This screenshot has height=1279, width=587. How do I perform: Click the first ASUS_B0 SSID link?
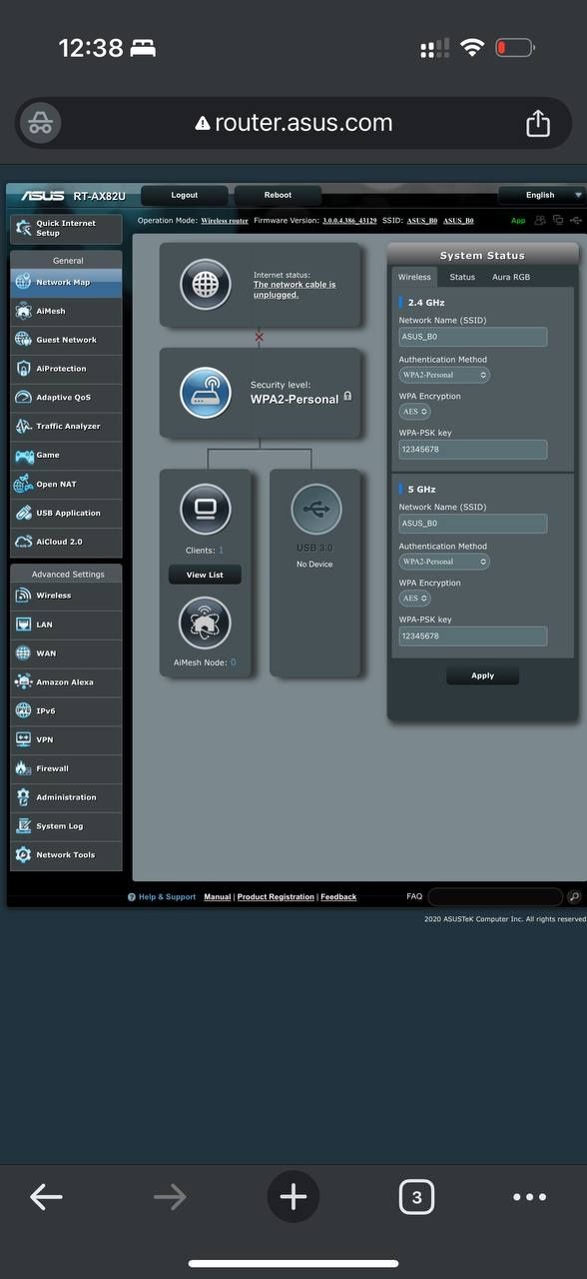click(x=422, y=220)
